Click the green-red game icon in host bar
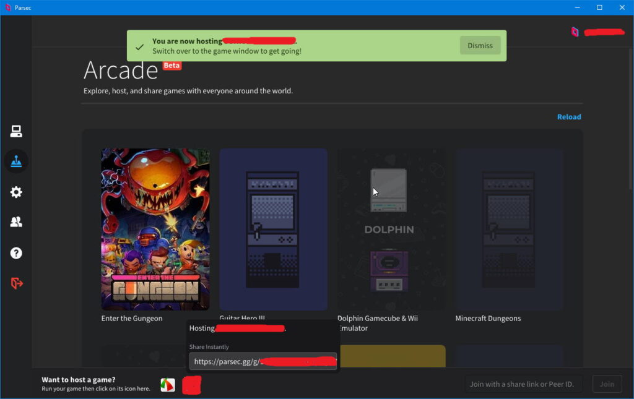Screen dimensions: 634x399 168,385
